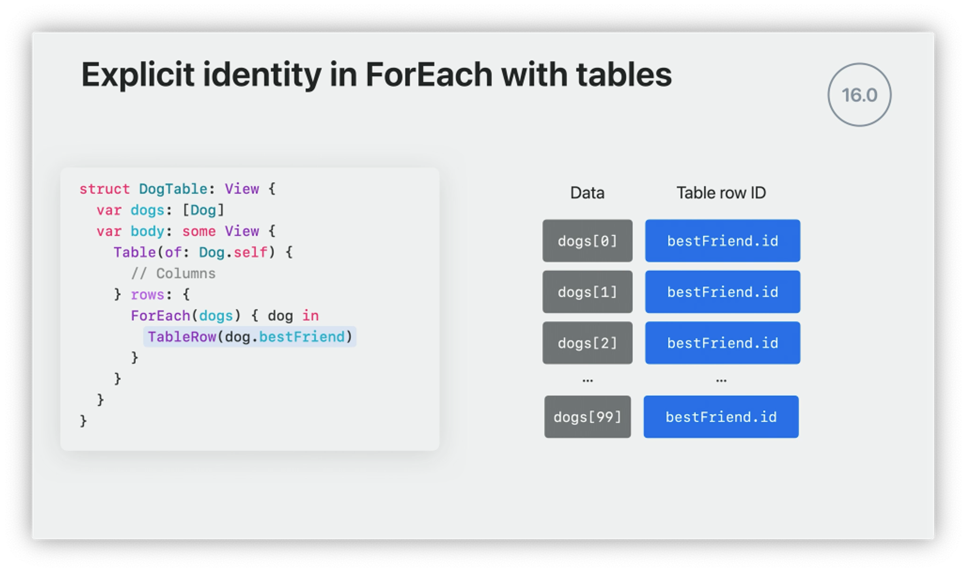
Task: Click the dogs[0] data box
Action: [587, 241]
